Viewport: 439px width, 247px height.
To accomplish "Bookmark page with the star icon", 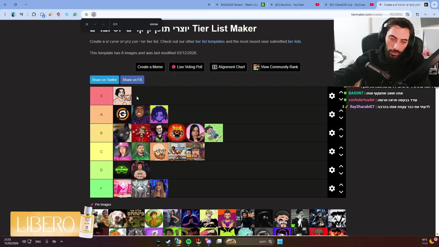I will [x=86, y=14].
